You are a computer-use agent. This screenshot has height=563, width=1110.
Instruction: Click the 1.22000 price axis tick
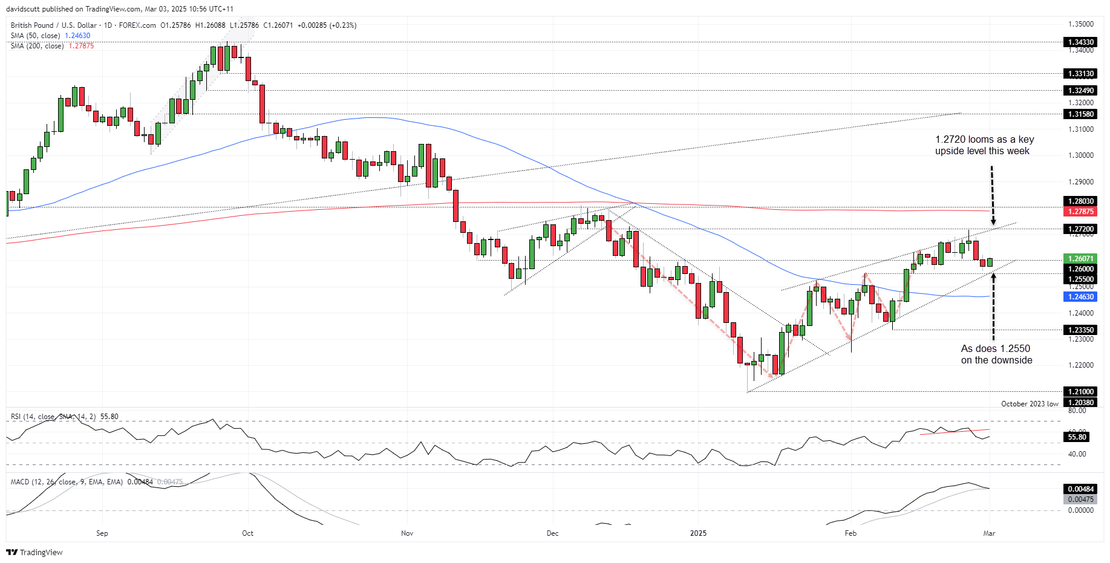click(1081, 365)
